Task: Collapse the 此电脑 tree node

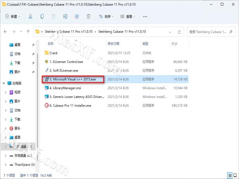Action: pos(4,83)
